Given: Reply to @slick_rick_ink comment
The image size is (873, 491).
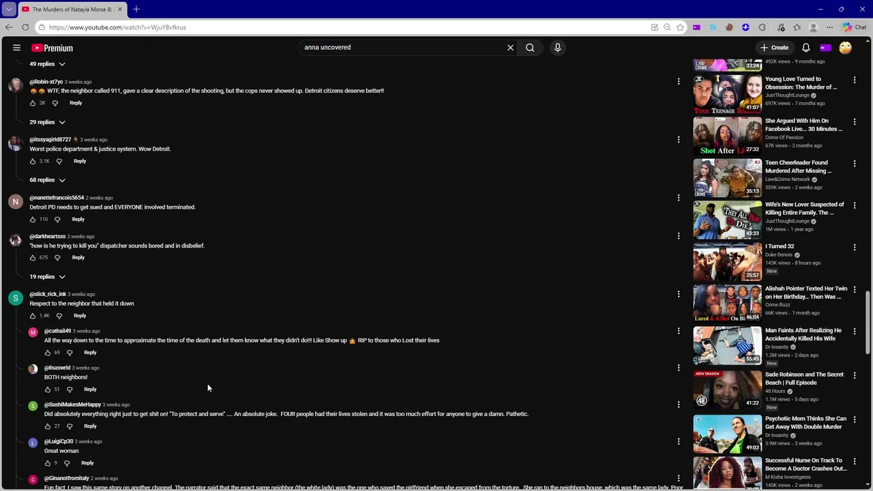Looking at the screenshot, I should [80, 316].
